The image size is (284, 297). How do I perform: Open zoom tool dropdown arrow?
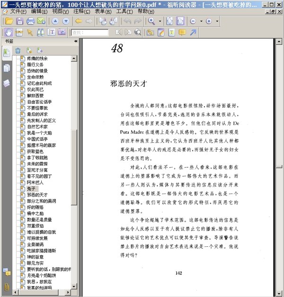click(160, 21)
